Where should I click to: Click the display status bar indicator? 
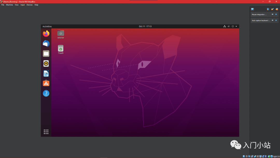261,156
